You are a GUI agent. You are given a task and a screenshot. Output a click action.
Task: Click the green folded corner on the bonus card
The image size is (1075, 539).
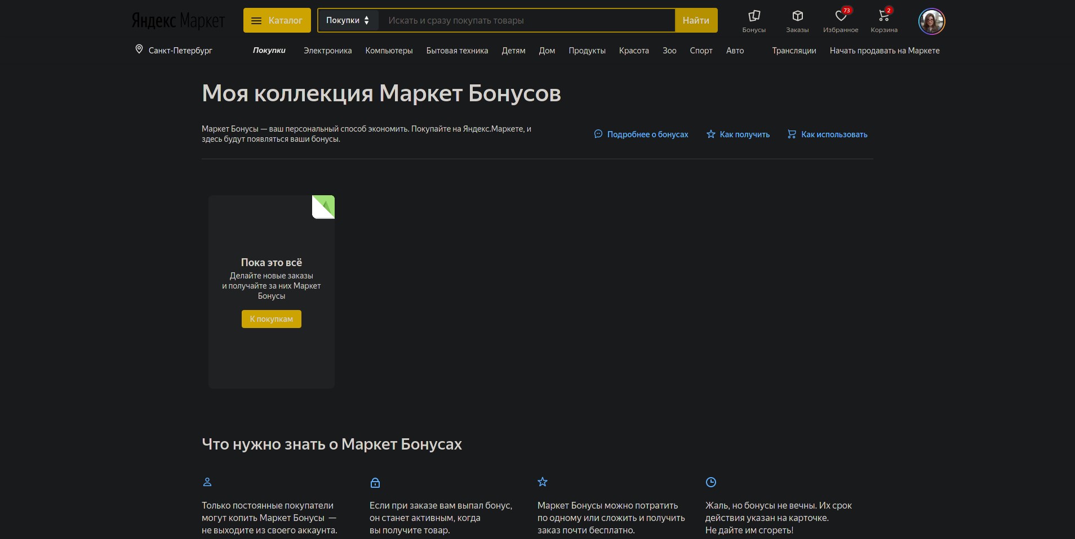click(323, 206)
